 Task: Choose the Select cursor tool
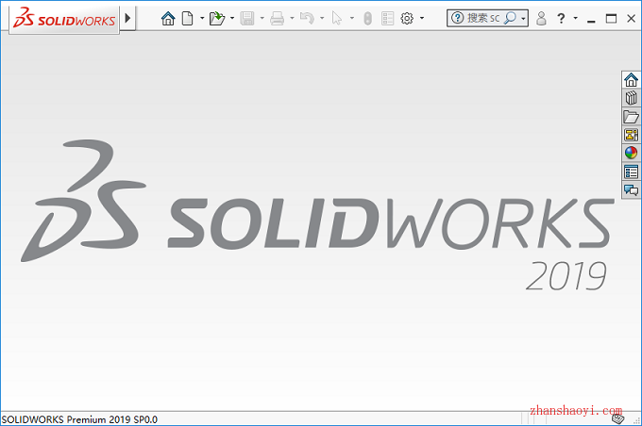[x=337, y=19]
